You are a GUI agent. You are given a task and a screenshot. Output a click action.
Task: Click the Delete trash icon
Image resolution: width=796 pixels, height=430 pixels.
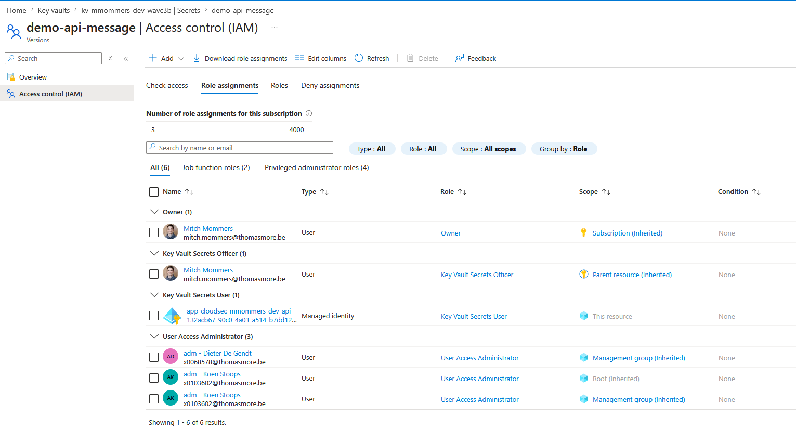[410, 58]
